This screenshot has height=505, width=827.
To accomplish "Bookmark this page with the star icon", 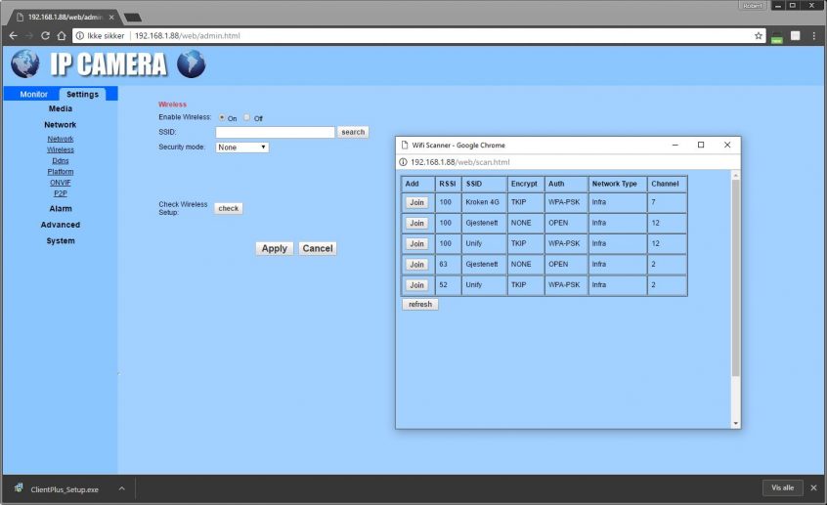I will click(x=759, y=36).
